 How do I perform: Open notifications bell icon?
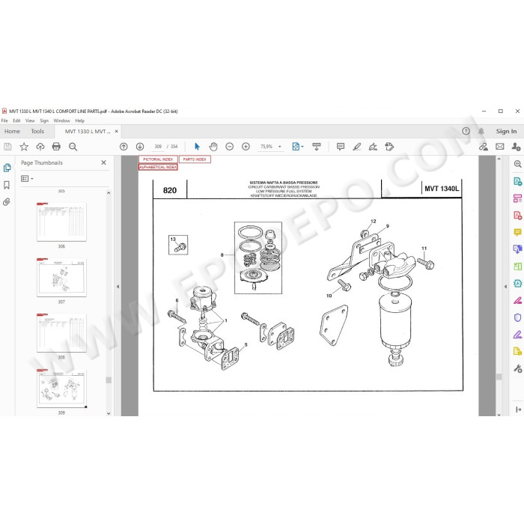point(481,131)
